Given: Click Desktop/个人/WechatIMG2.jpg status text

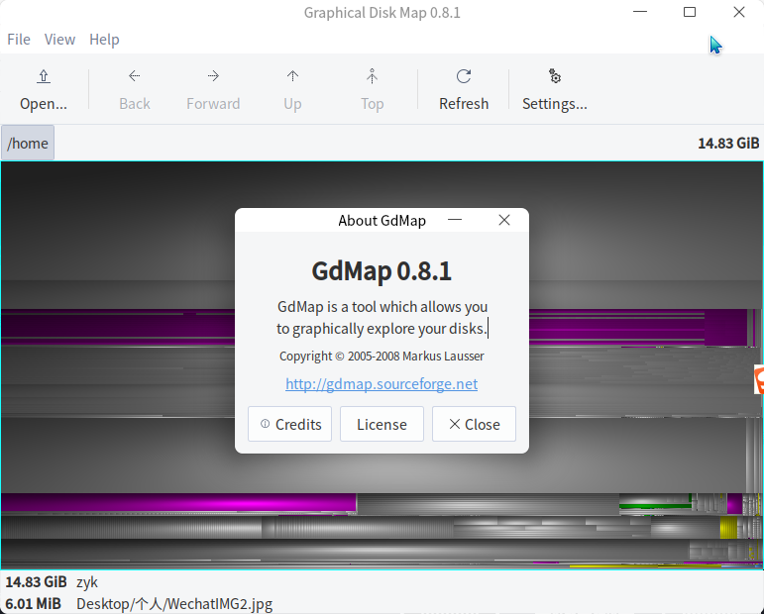Looking at the screenshot, I should (174, 604).
